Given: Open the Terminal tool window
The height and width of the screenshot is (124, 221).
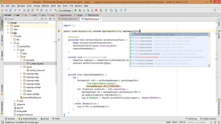Looking at the screenshot, I should click(10, 118).
